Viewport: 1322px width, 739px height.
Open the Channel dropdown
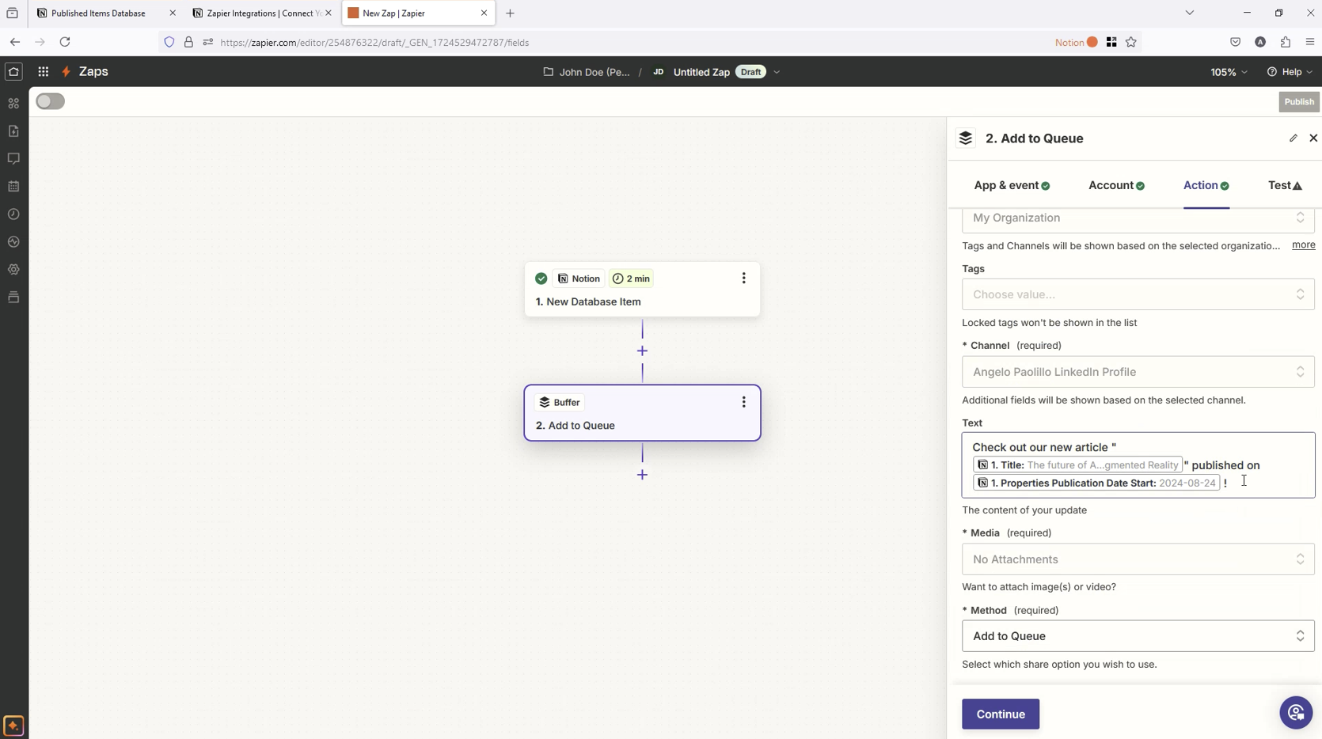point(1138,372)
